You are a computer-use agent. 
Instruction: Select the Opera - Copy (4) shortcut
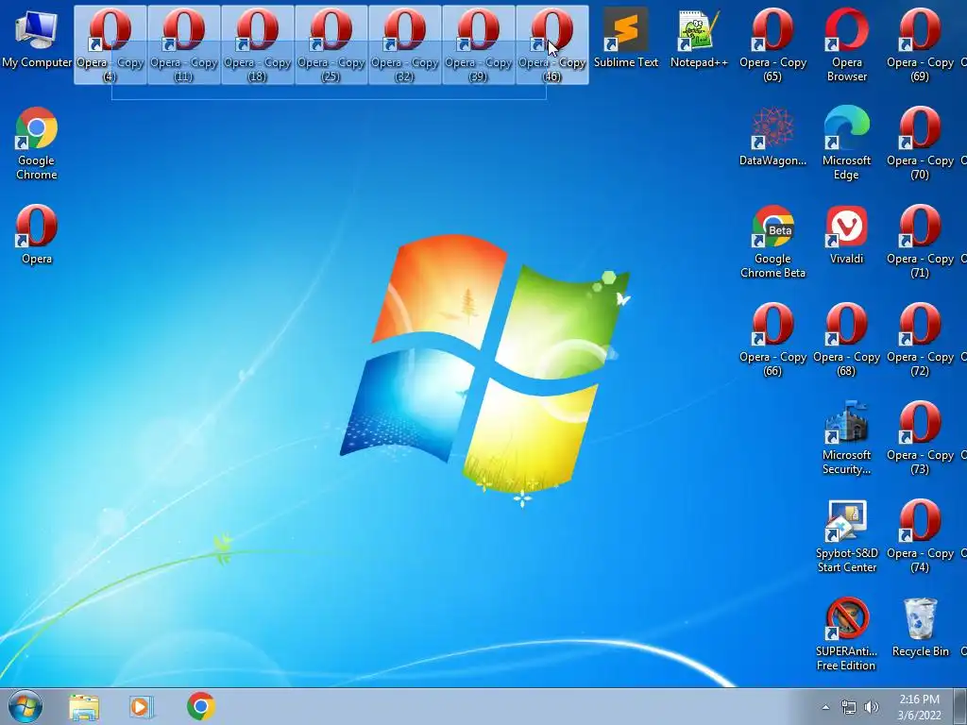(110, 45)
